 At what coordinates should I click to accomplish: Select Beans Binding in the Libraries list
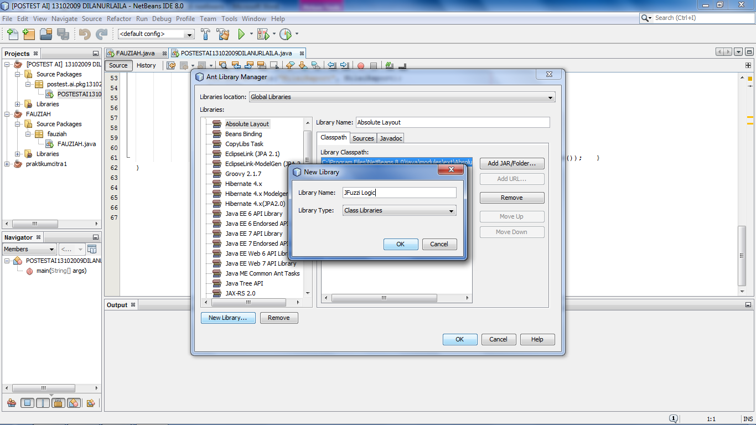(244, 134)
